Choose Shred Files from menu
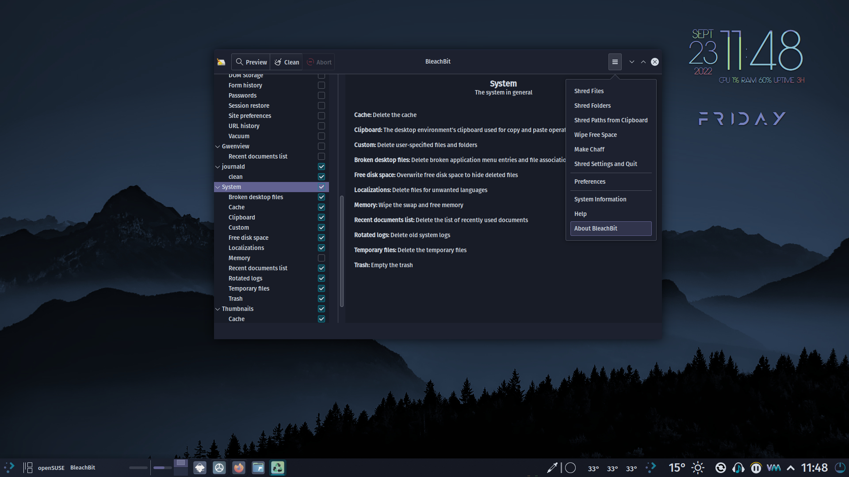This screenshot has width=849, height=477. [x=611, y=91]
